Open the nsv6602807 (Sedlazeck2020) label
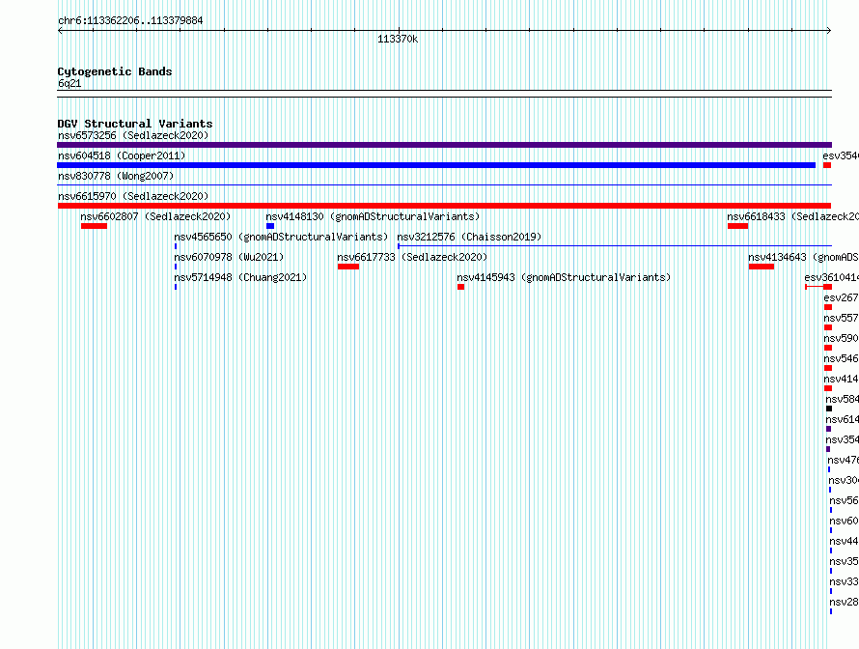The height and width of the screenshot is (649, 859). 155,216
